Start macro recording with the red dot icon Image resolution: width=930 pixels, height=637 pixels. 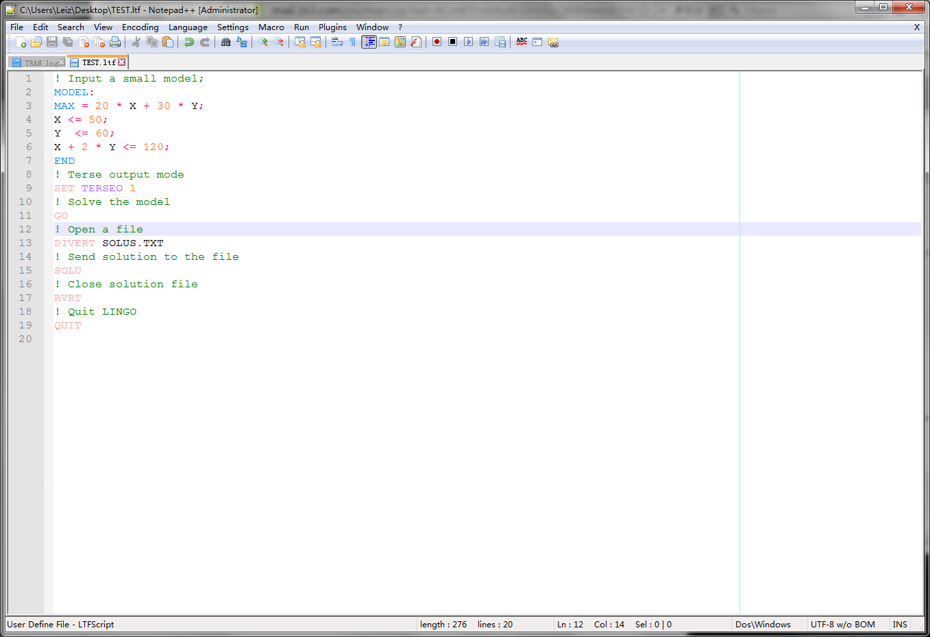pyautogui.click(x=437, y=43)
